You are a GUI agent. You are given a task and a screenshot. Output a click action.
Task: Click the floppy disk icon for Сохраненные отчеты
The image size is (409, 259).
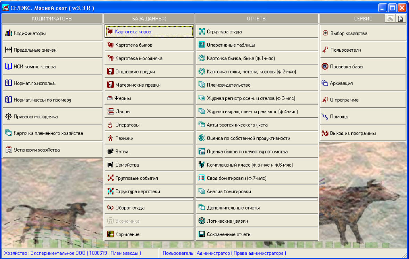202,234
